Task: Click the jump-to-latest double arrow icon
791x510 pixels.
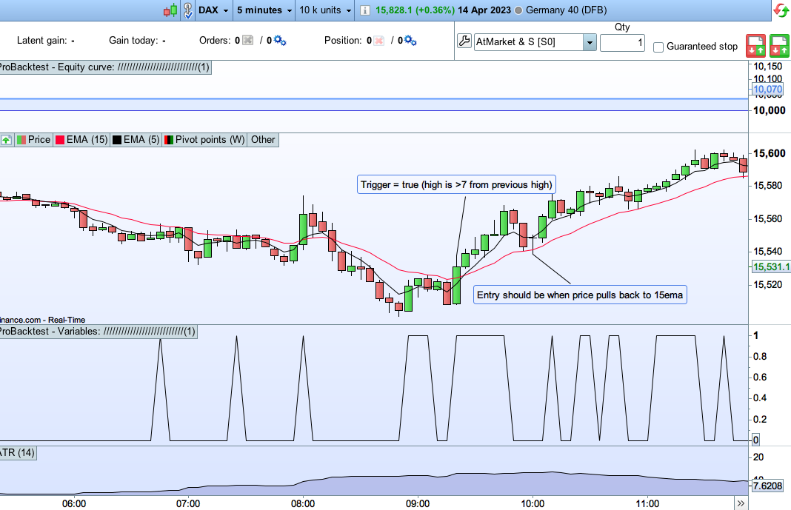Action: click(741, 503)
